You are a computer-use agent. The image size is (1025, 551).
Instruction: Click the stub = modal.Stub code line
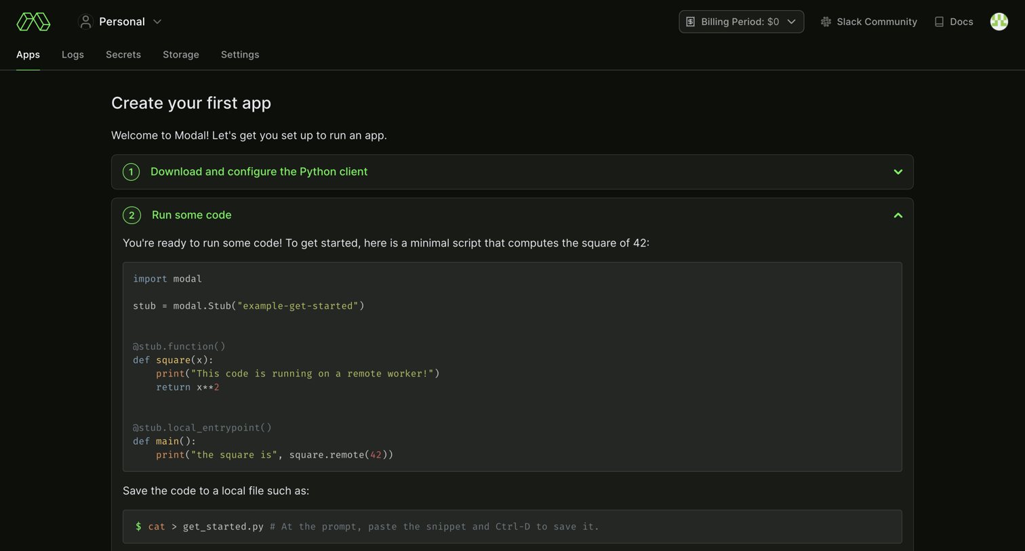[249, 306]
